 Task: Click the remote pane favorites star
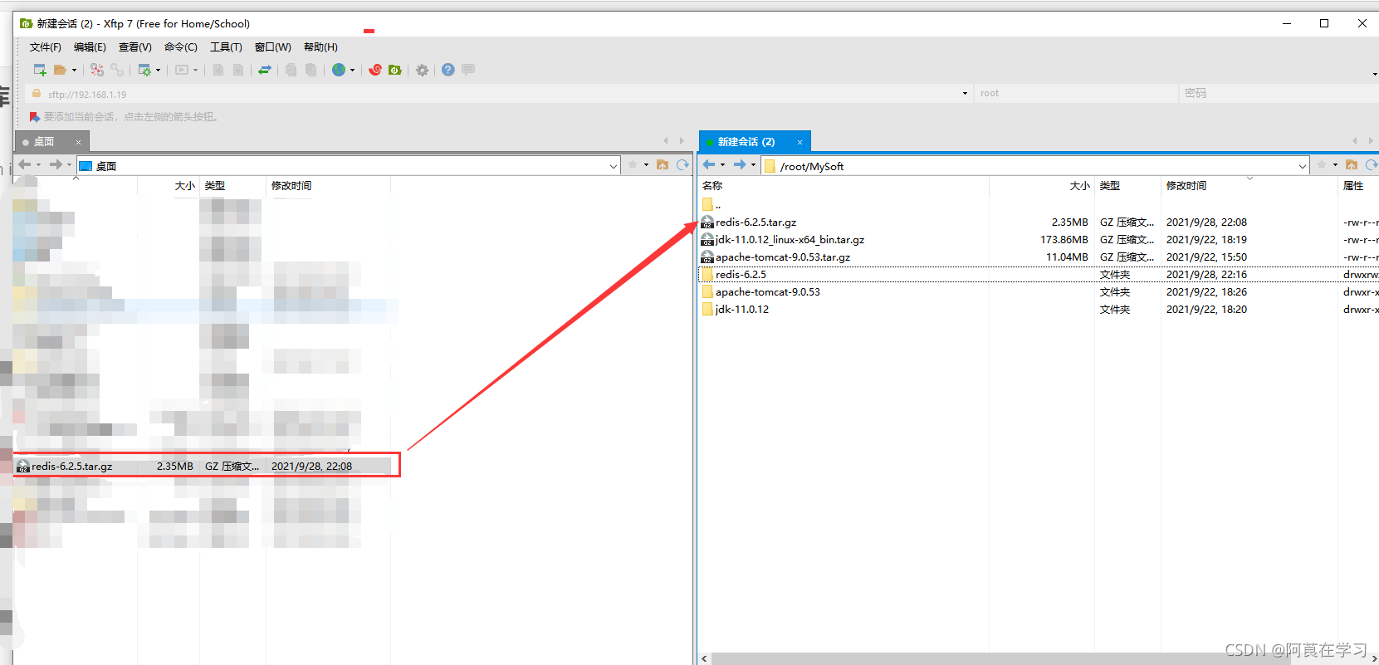(x=1322, y=164)
